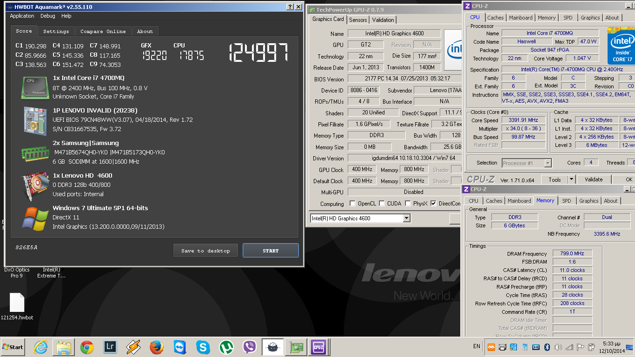The width and height of the screenshot is (635, 357).
Task: Open the Validation tab in GPU-Z
Action: click(x=383, y=20)
